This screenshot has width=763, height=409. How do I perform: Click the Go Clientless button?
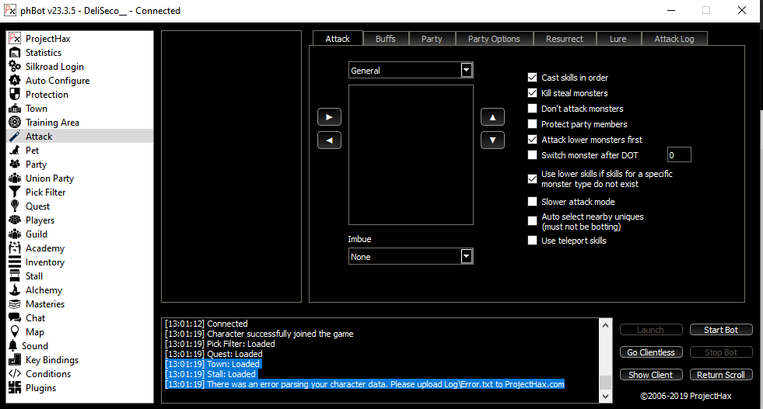point(651,352)
